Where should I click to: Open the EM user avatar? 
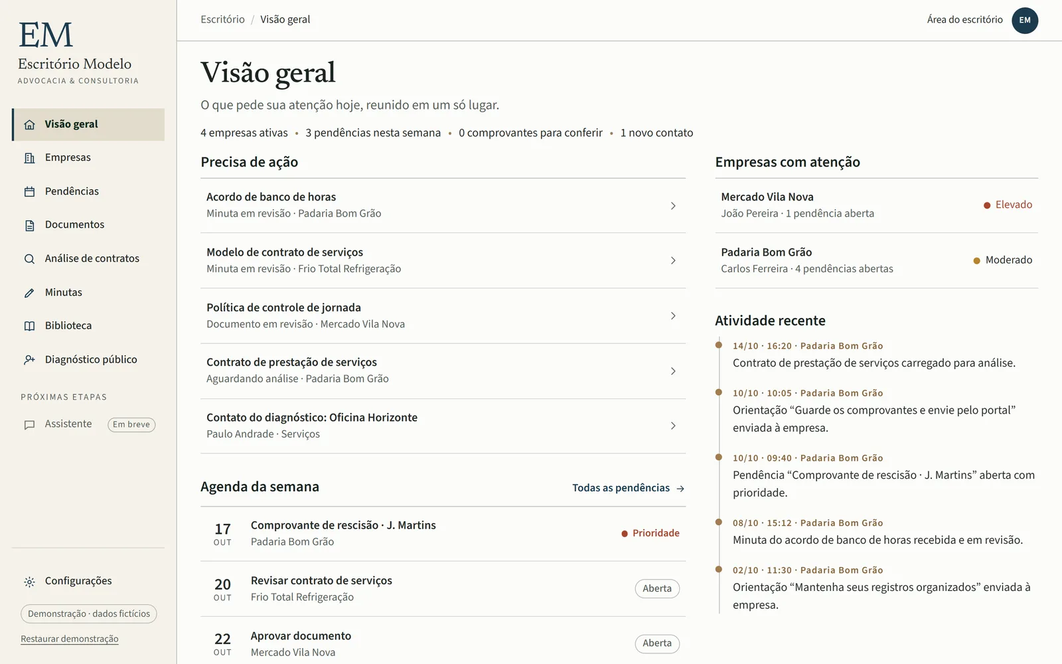click(x=1025, y=20)
